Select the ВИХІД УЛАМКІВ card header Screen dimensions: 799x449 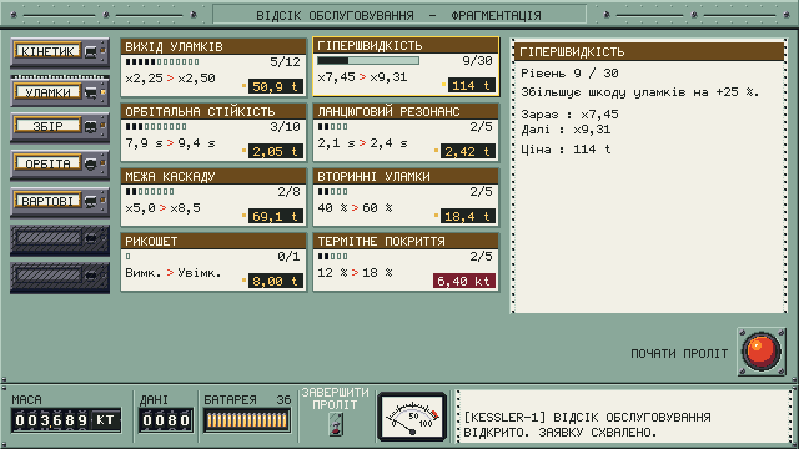[x=213, y=47]
